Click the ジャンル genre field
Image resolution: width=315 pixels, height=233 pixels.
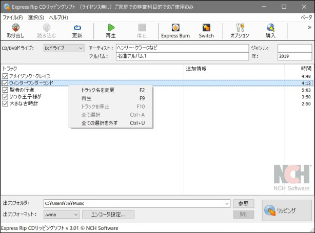294,48
